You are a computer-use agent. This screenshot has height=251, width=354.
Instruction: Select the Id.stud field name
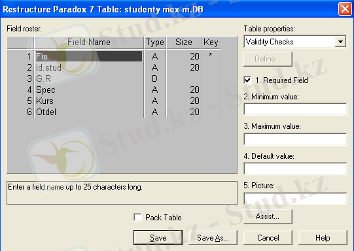pos(48,67)
